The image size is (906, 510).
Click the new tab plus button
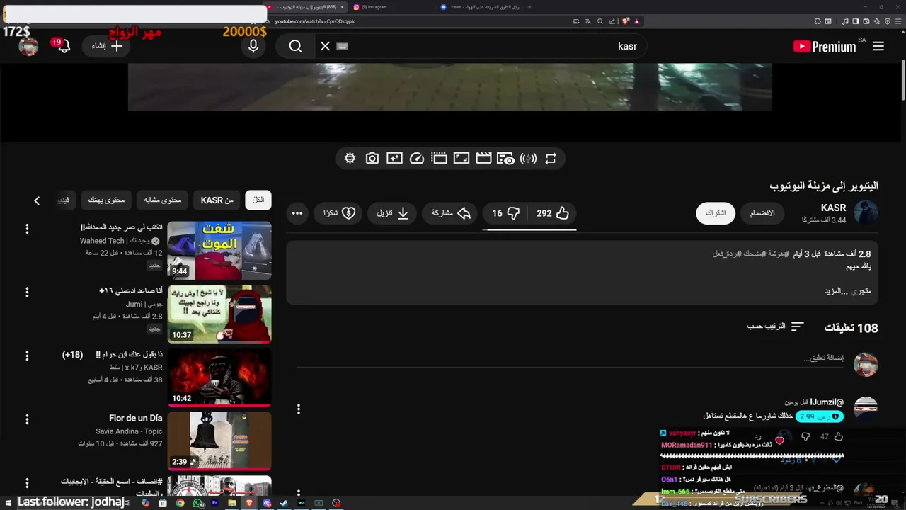pyautogui.click(x=529, y=6)
